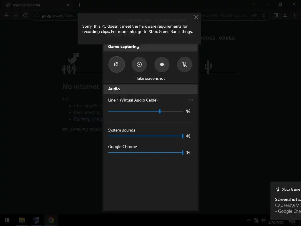Open the Chrome profile icon

285,15
